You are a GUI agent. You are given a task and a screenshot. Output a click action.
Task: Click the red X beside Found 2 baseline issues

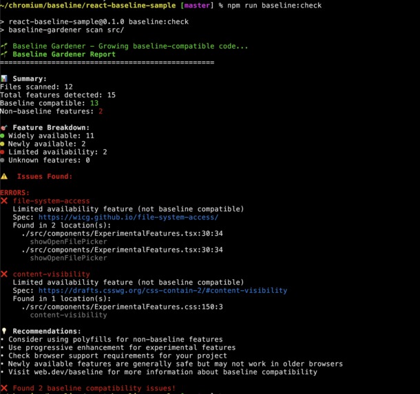pos(4,388)
